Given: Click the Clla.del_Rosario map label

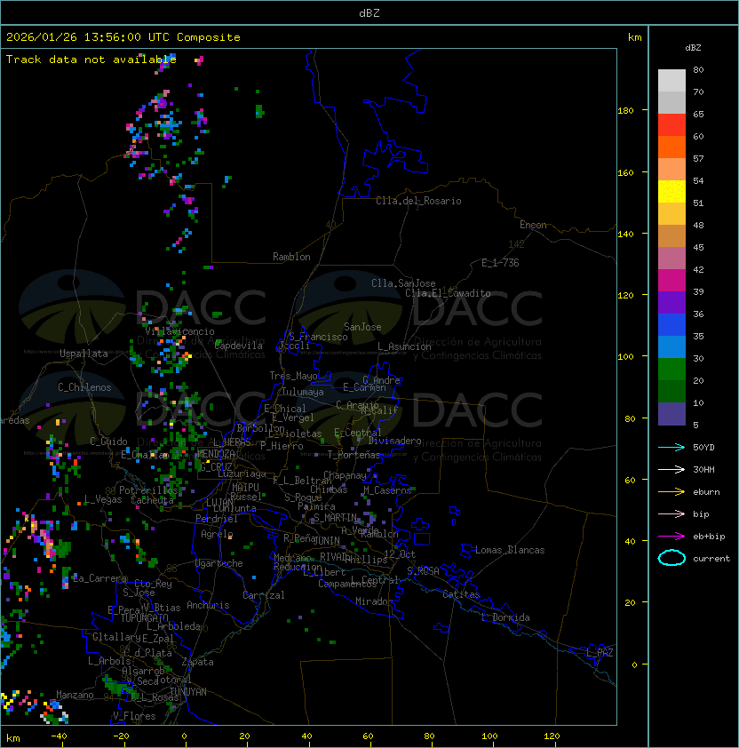Looking at the screenshot, I should tap(418, 201).
